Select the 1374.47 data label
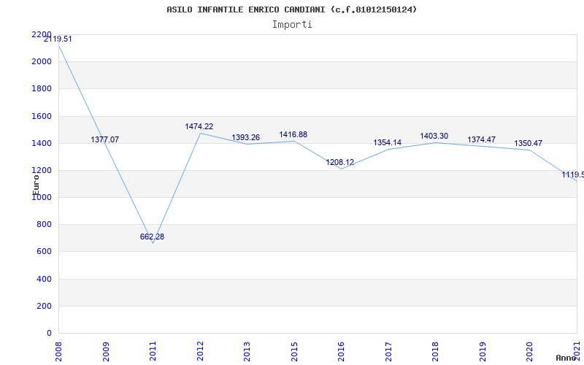584x365 pixels. click(x=482, y=139)
